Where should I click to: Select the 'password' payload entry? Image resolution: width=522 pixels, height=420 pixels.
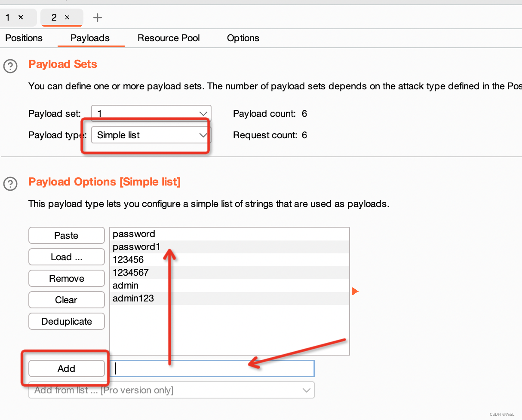pos(230,234)
